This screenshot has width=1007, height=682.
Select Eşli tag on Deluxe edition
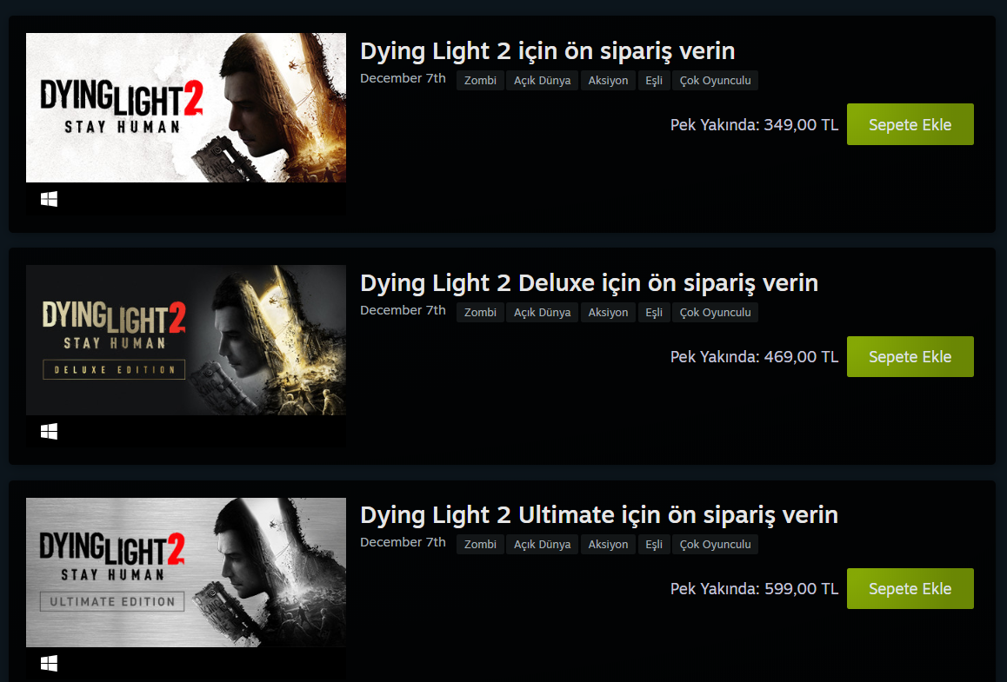point(654,313)
